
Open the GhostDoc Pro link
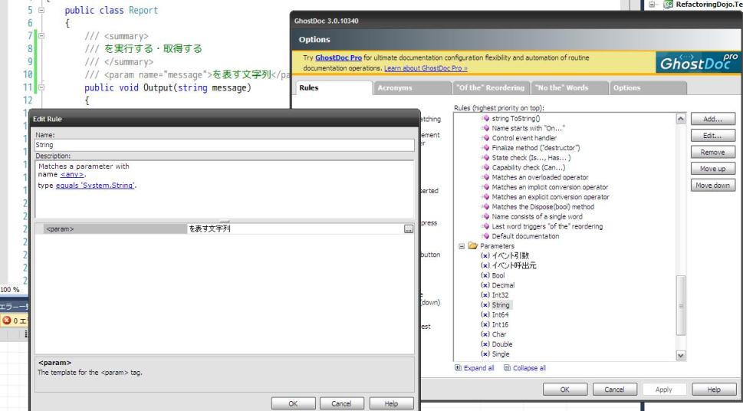click(338, 58)
